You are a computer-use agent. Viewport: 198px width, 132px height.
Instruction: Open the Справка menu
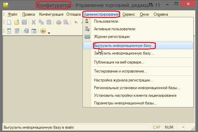tap(161, 14)
